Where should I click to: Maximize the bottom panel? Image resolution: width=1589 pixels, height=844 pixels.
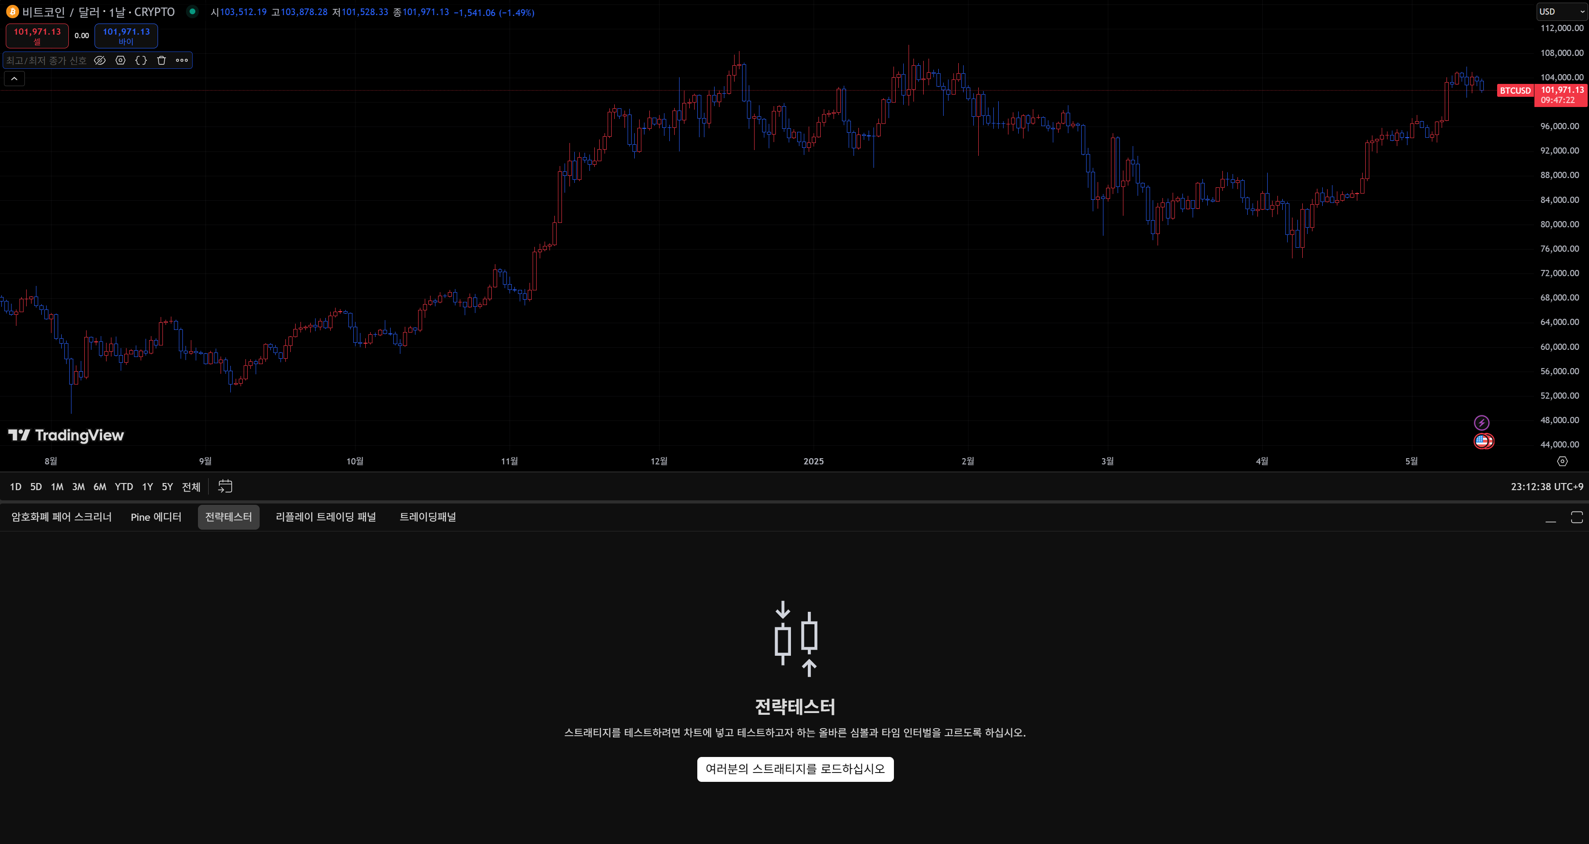pos(1577,517)
